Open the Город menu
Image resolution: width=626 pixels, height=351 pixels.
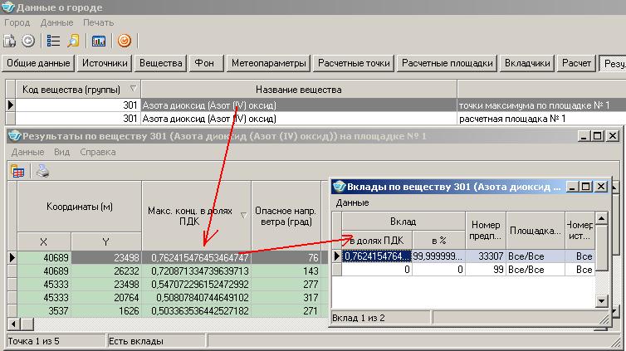point(17,22)
